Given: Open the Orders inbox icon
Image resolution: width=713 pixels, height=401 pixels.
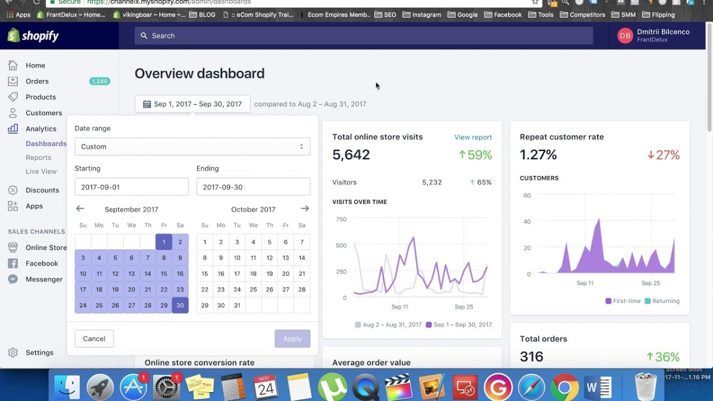Looking at the screenshot, I should click(12, 81).
